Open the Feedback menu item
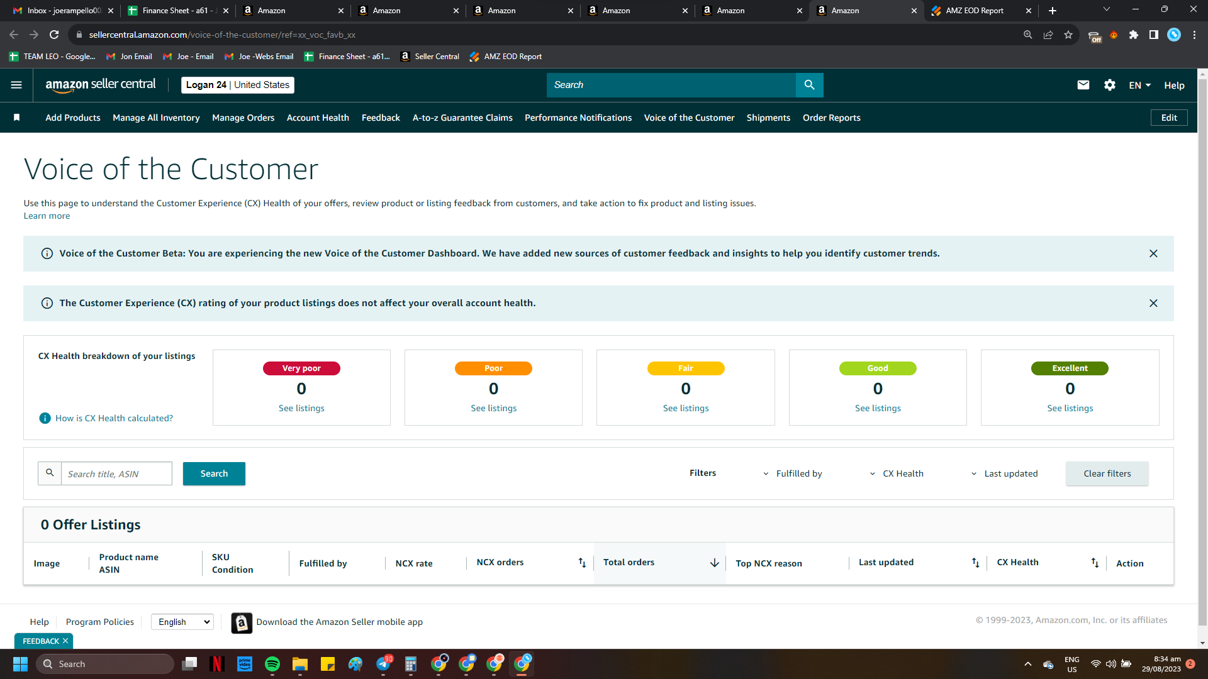 381,118
